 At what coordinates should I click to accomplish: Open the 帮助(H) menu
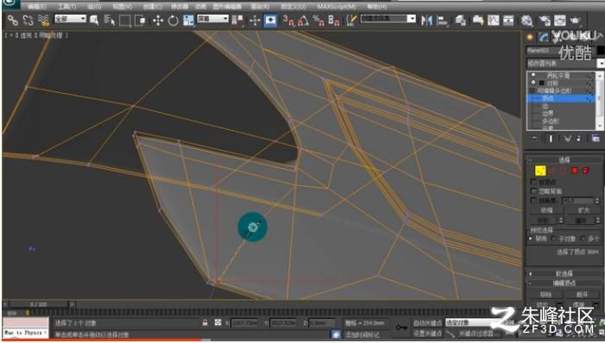[376, 7]
